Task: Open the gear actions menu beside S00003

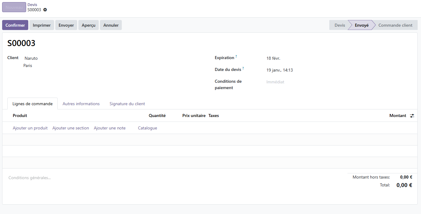Action: [45, 10]
